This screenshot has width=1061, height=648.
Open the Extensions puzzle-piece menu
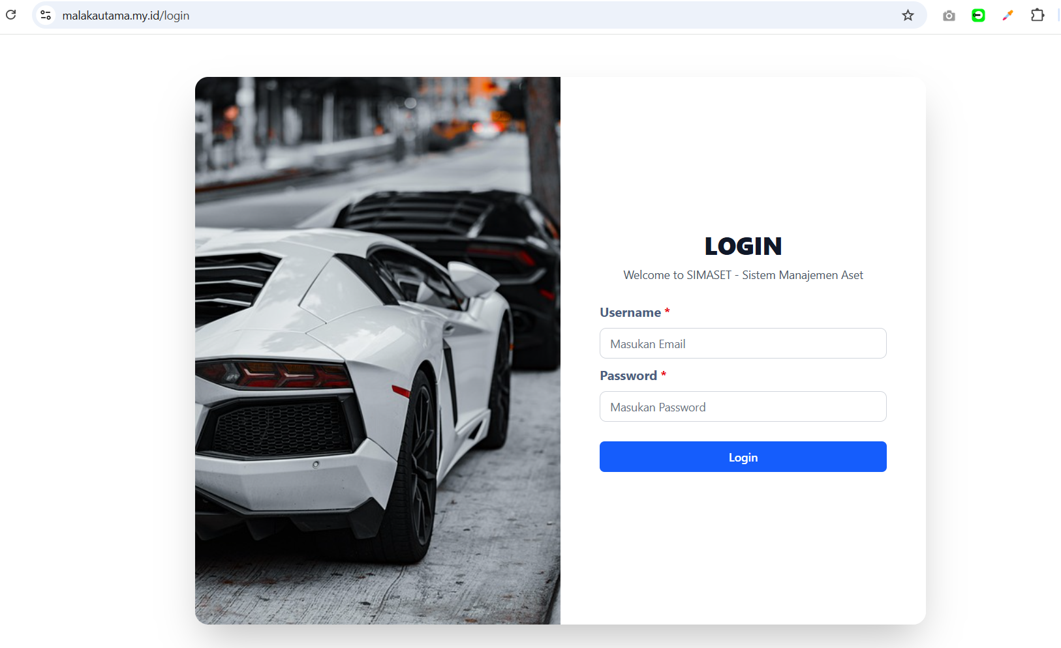pyautogui.click(x=1038, y=15)
